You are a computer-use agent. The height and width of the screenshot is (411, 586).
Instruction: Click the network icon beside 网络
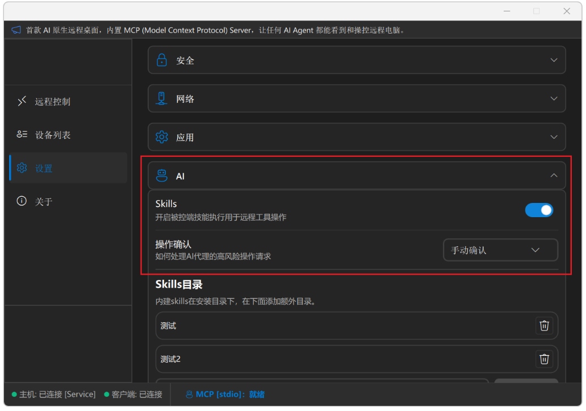pos(161,99)
